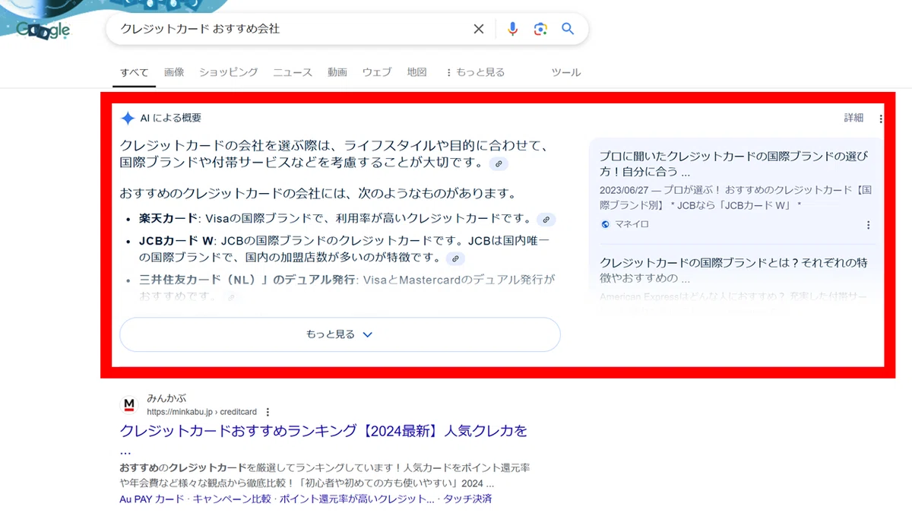912x513 pixels.
Task: Click the マネイロ source name
Action: click(632, 224)
